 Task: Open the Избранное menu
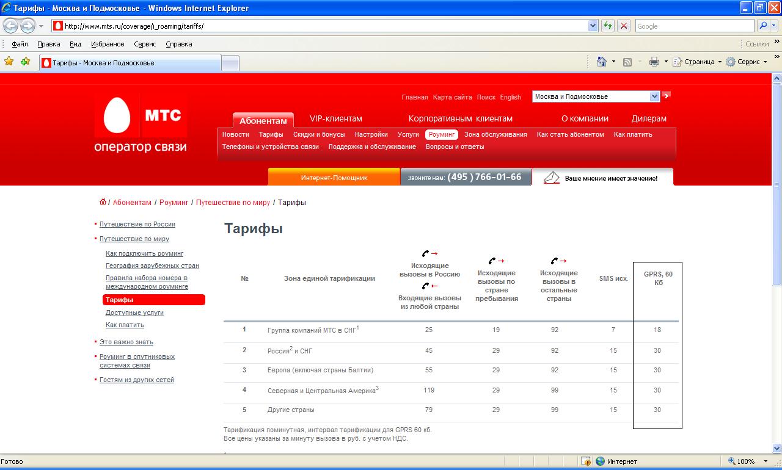[x=108, y=44]
